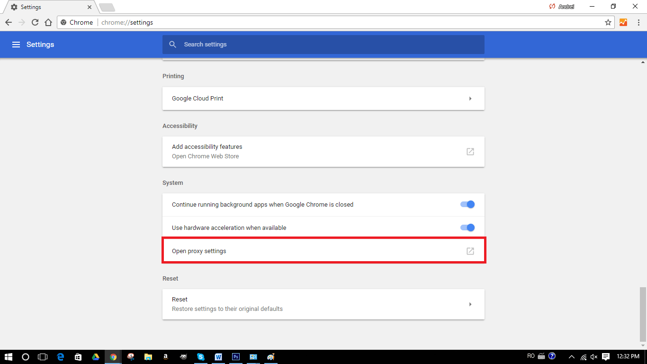
Task: Show hidden icons in the system tray
Action: 571,356
